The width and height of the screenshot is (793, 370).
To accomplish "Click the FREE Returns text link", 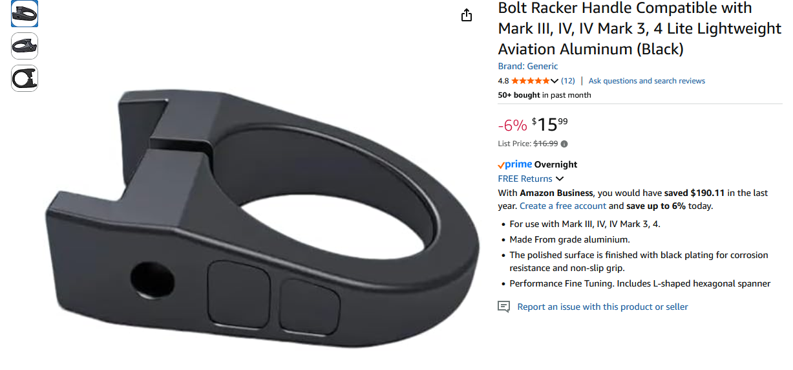I will click(525, 179).
